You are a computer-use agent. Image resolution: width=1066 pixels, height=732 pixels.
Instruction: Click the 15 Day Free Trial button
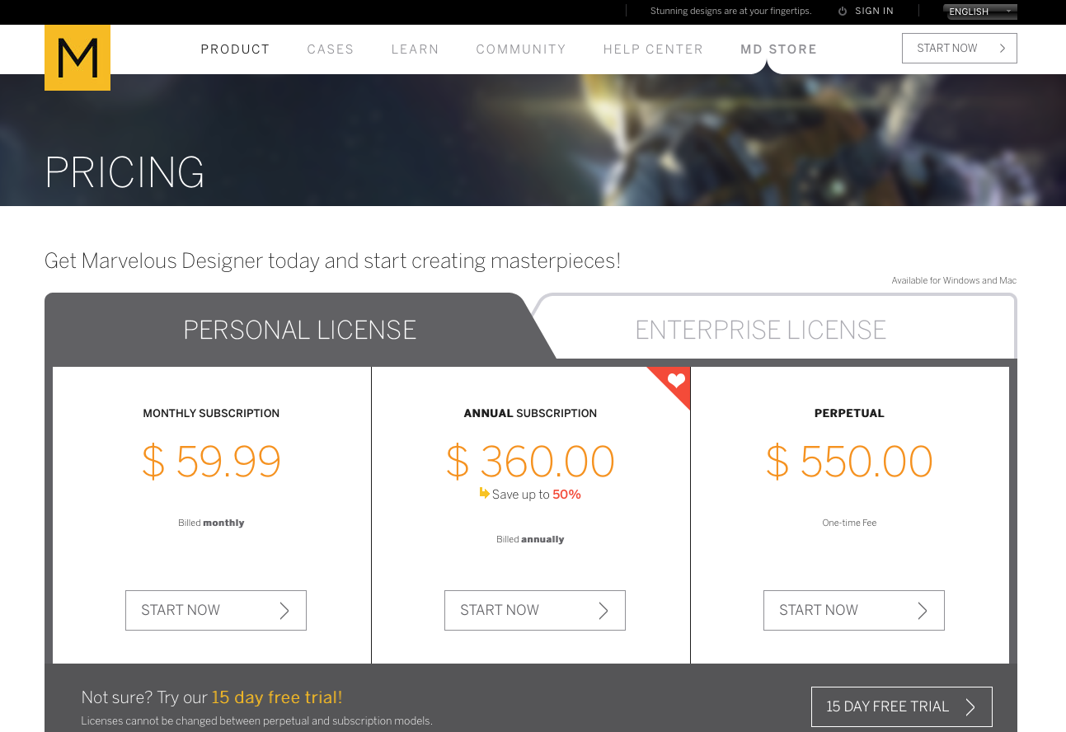pos(902,707)
